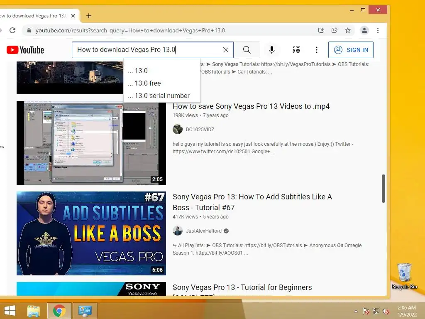Share this page using the share icon
This screenshot has width=425, height=319.
(335, 30)
